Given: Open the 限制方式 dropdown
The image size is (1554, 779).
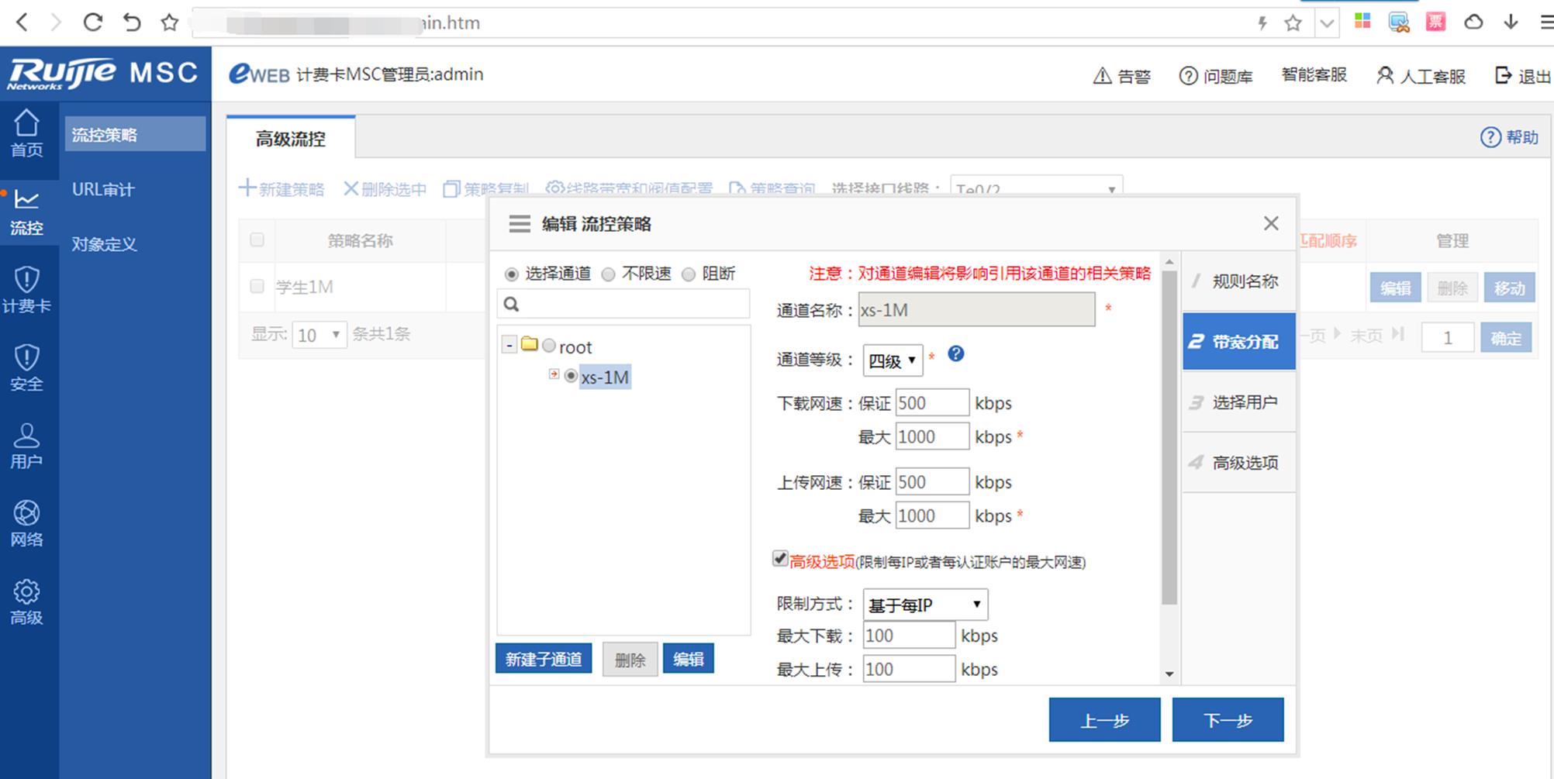Looking at the screenshot, I should 925,605.
